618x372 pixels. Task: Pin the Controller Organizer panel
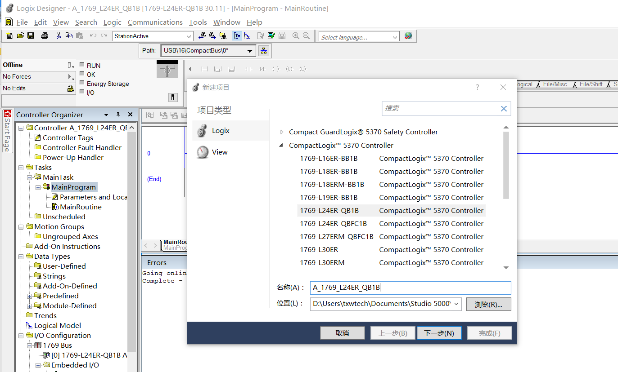118,115
